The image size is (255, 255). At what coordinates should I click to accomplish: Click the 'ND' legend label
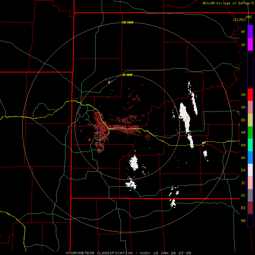coord(243,221)
